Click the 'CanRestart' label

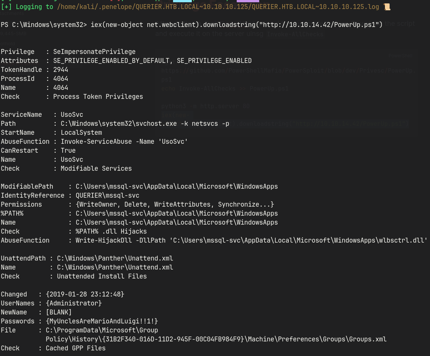tap(19, 151)
